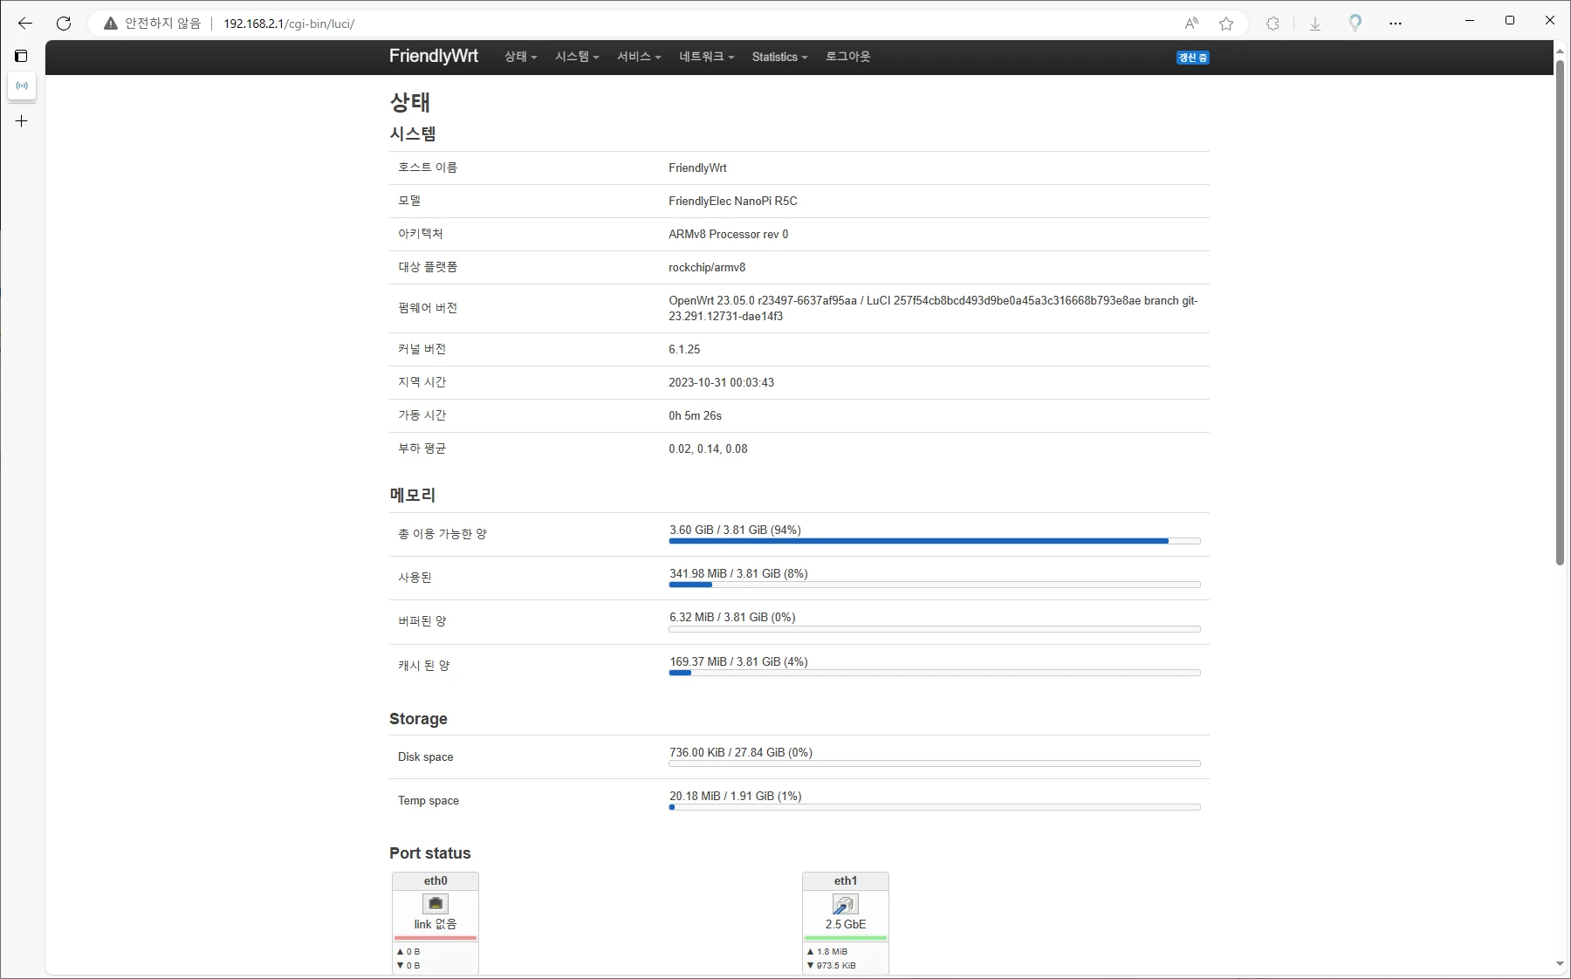Click the eth0 port icon

pyautogui.click(x=435, y=904)
